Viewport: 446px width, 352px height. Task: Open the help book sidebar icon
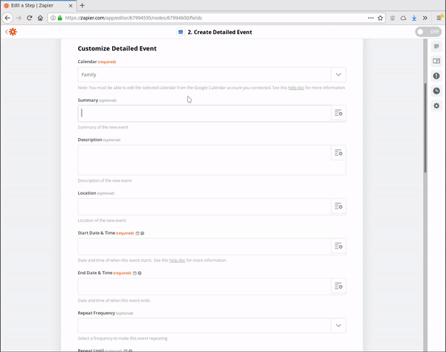(x=436, y=61)
